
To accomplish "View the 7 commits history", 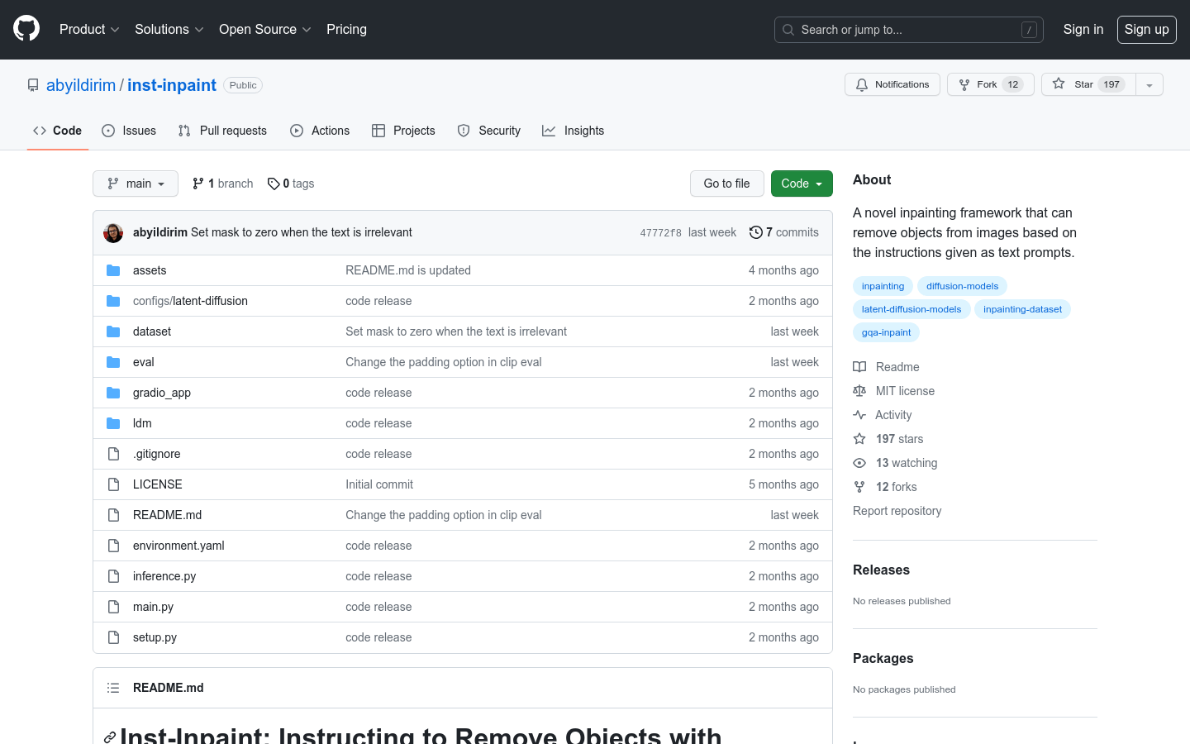I will [784, 232].
